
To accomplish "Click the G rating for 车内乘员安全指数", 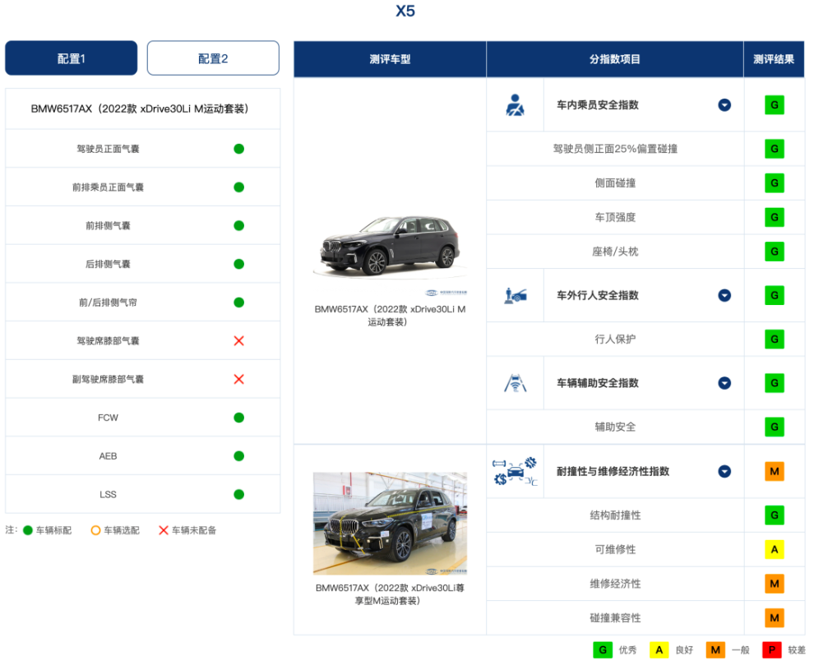I will [x=775, y=105].
